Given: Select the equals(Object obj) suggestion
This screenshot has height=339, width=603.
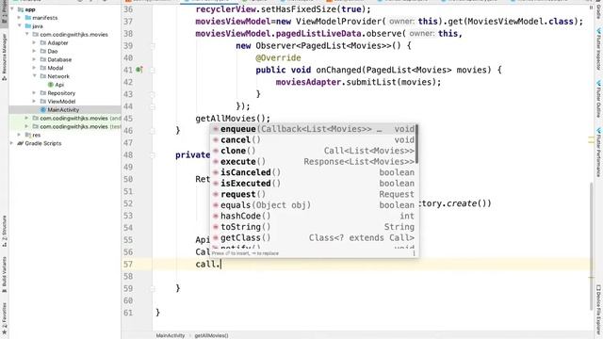Looking at the screenshot, I should click(x=313, y=205).
